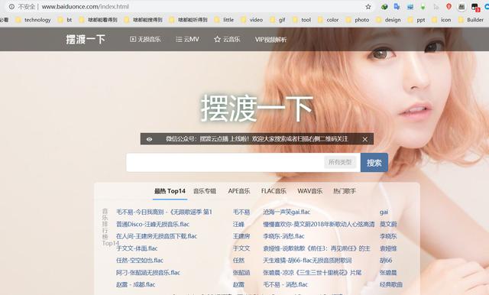Open 沧海一声笑gai.flac
The height and width of the screenshot is (295, 489).
[287, 212]
